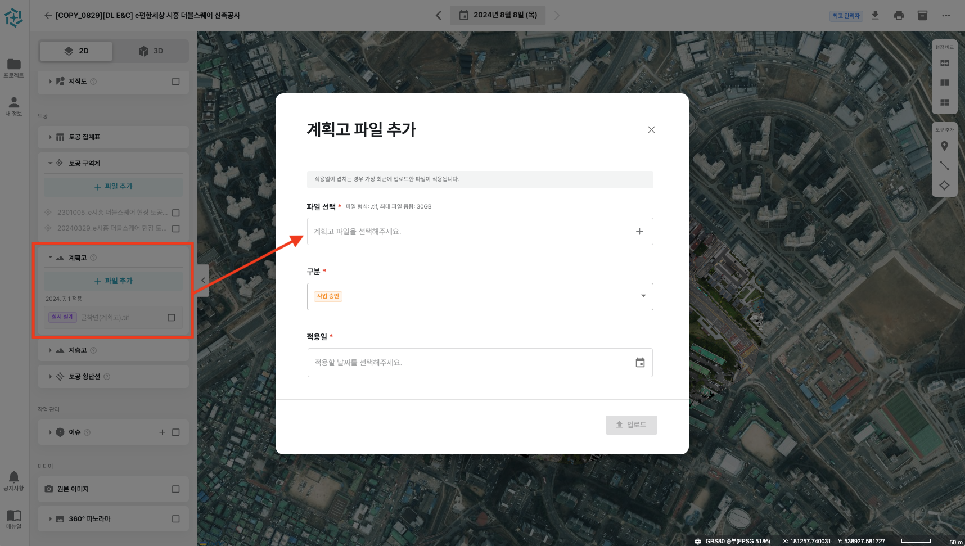Image resolution: width=965 pixels, height=546 pixels.
Task: Check the 원본 이미지 checkbox
Action: click(x=176, y=489)
